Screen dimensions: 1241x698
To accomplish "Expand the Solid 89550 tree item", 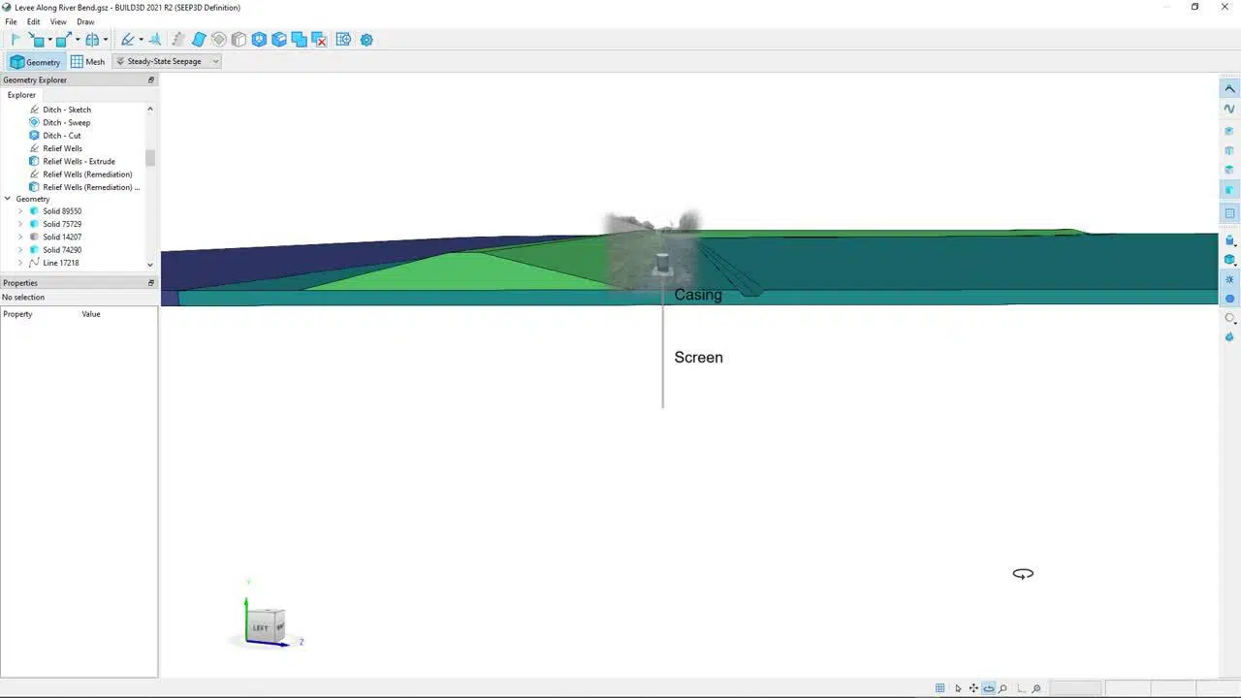I will (22, 210).
